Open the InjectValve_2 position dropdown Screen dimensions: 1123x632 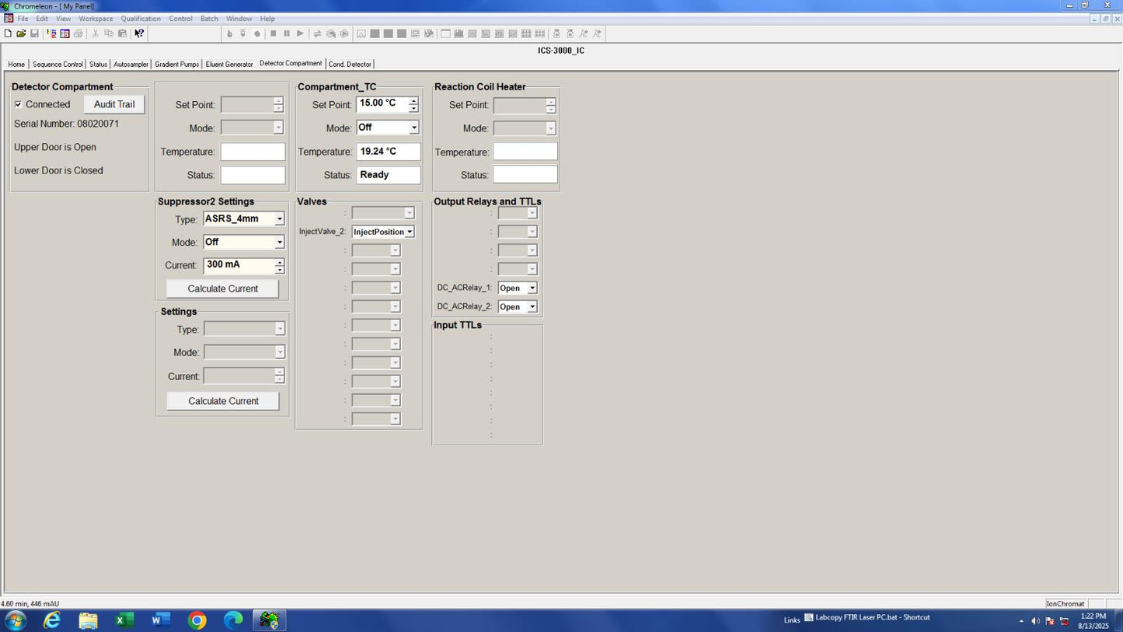pyautogui.click(x=410, y=232)
